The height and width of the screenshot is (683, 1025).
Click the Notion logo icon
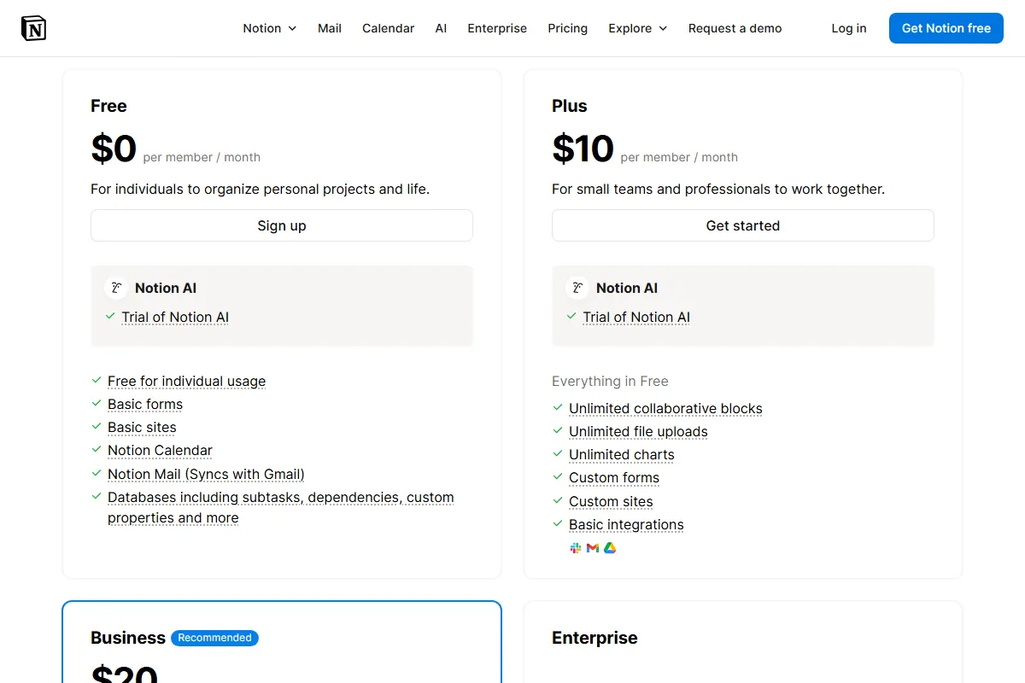[x=33, y=27]
